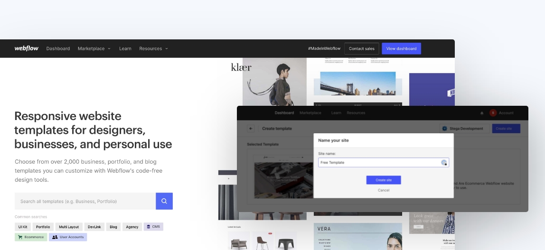Click the back arrow beside Create template
Viewport: 545px width, 250px height.
pyautogui.click(x=251, y=129)
